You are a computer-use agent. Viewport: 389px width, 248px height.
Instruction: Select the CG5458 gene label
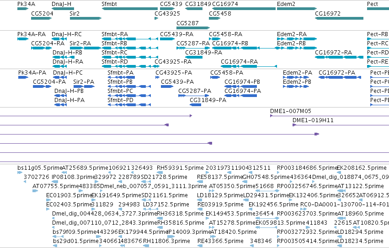[220, 13]
